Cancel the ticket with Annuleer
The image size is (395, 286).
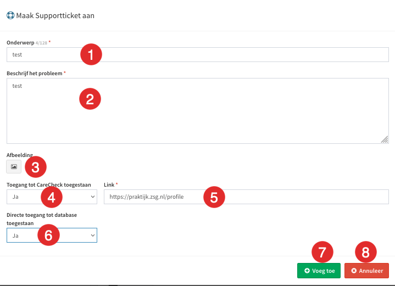pyautogui.click(x=367, y=271)
